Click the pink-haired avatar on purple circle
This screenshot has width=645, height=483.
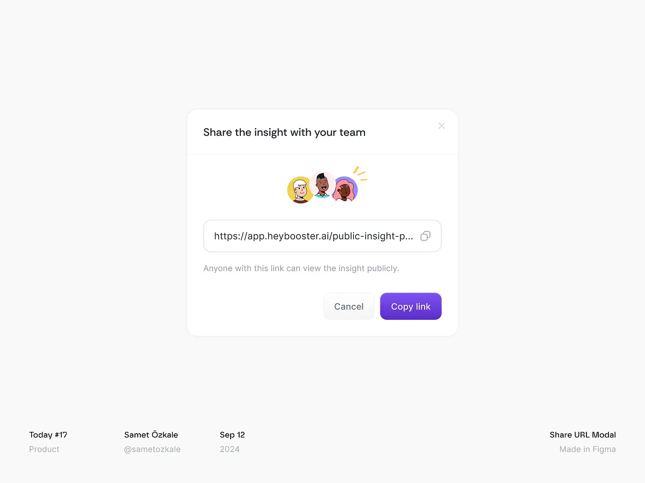click(345, 189)
